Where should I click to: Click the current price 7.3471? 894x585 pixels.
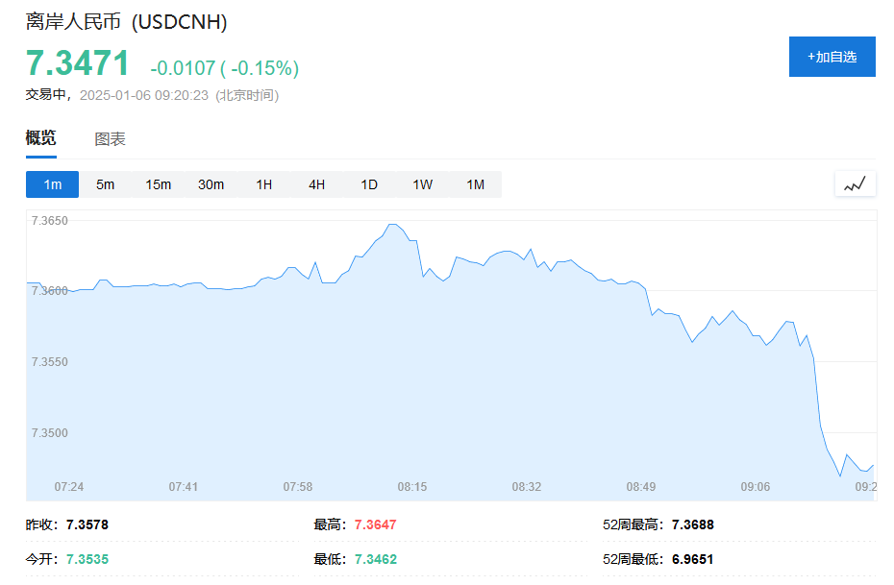point(78,63)
